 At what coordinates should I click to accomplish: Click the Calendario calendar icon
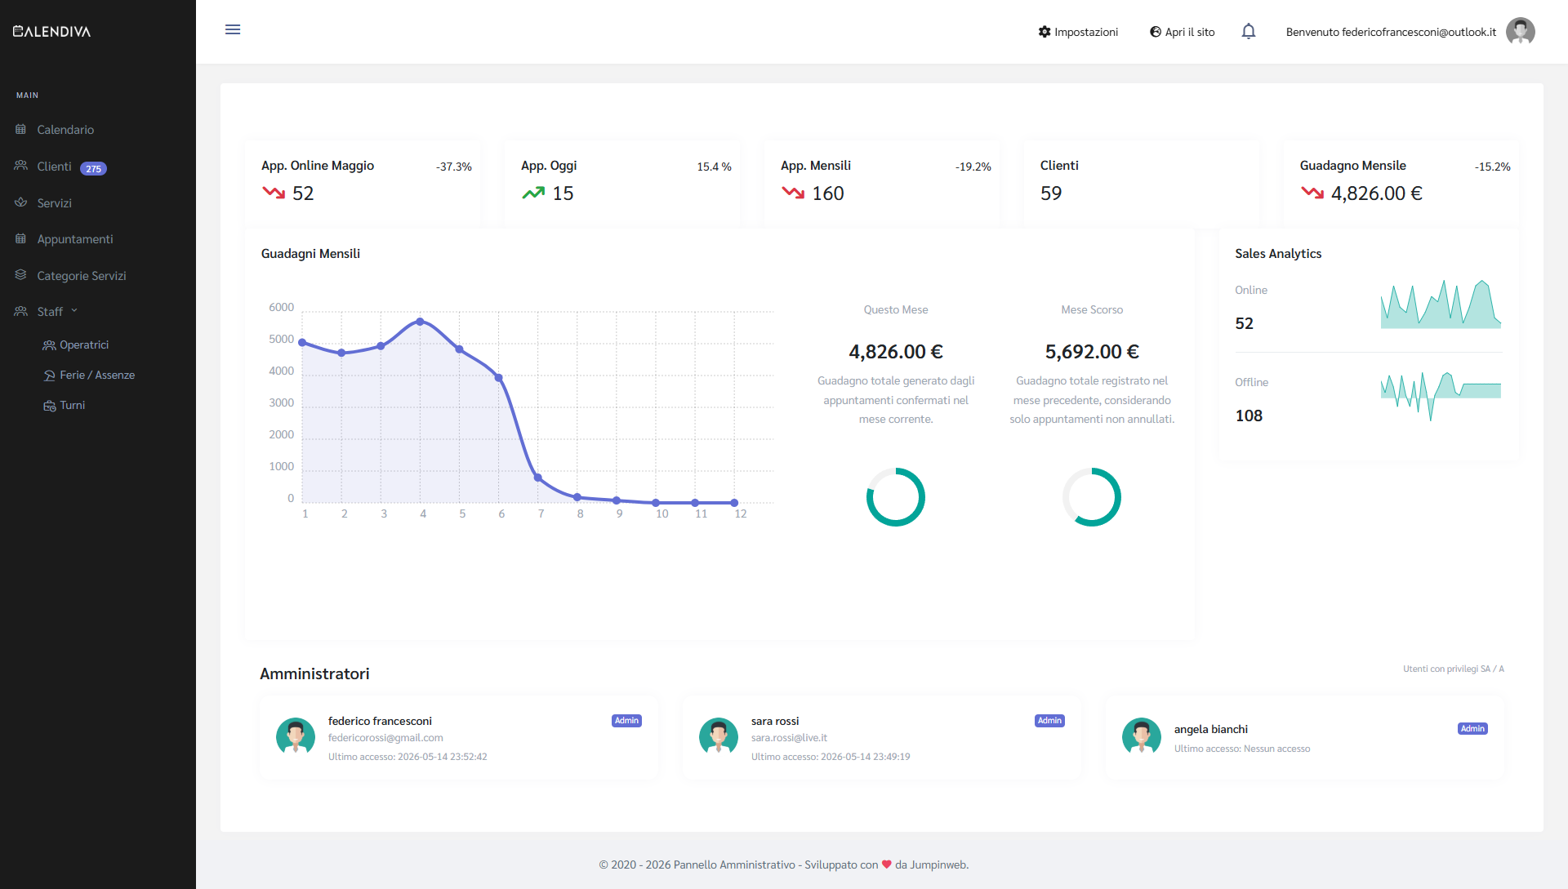[21, 129]
